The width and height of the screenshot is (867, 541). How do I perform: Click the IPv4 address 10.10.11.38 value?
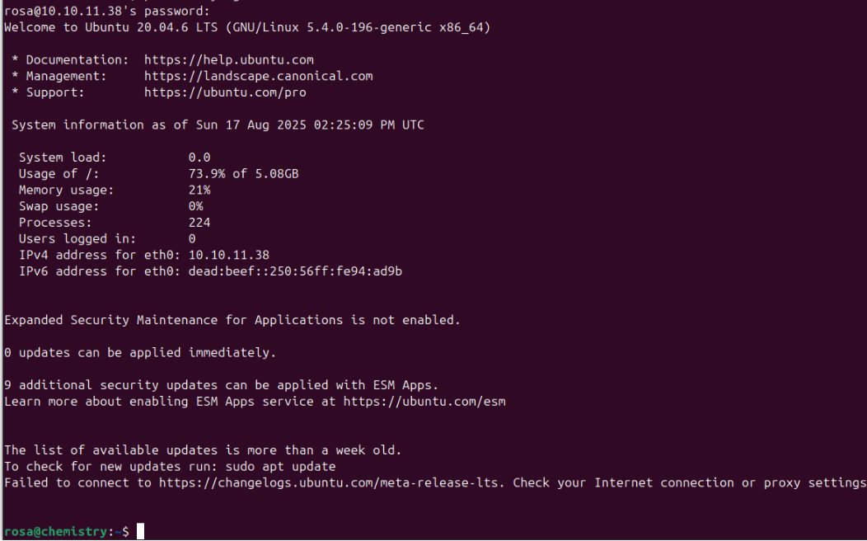tap(228, 255)
